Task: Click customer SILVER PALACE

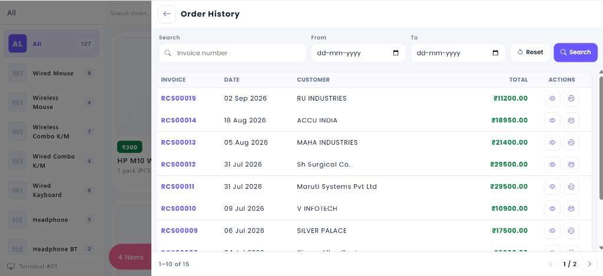Action: coord(322,231)
